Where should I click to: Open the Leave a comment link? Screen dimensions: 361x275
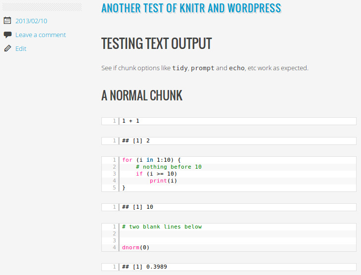(x=41, y=35)
